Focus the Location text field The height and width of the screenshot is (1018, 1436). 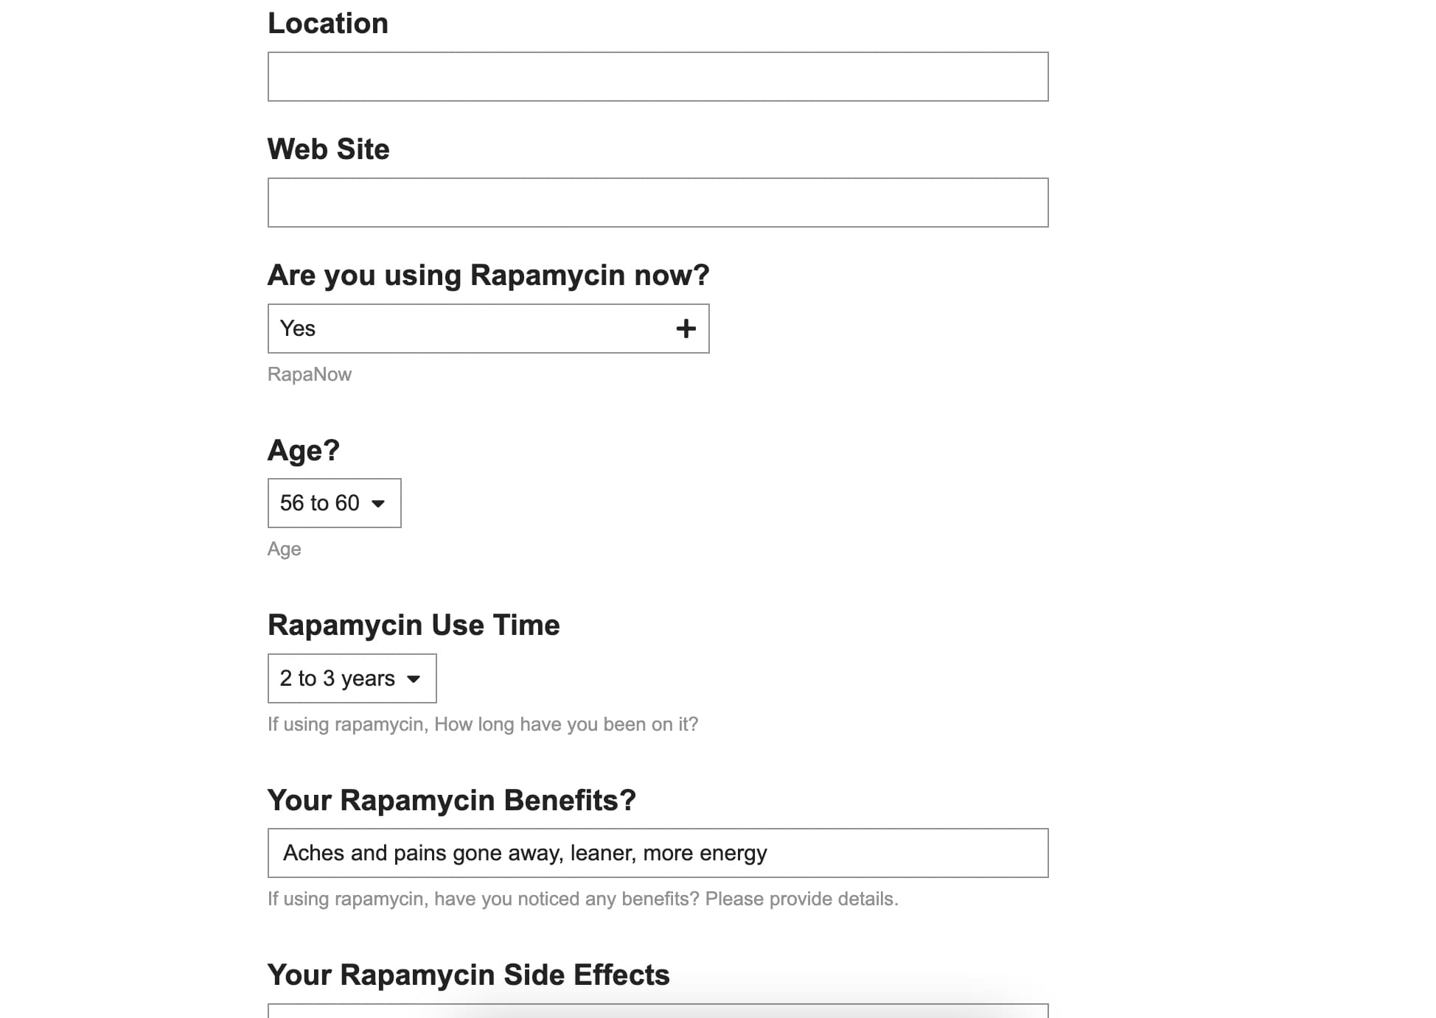click(658, 77)
